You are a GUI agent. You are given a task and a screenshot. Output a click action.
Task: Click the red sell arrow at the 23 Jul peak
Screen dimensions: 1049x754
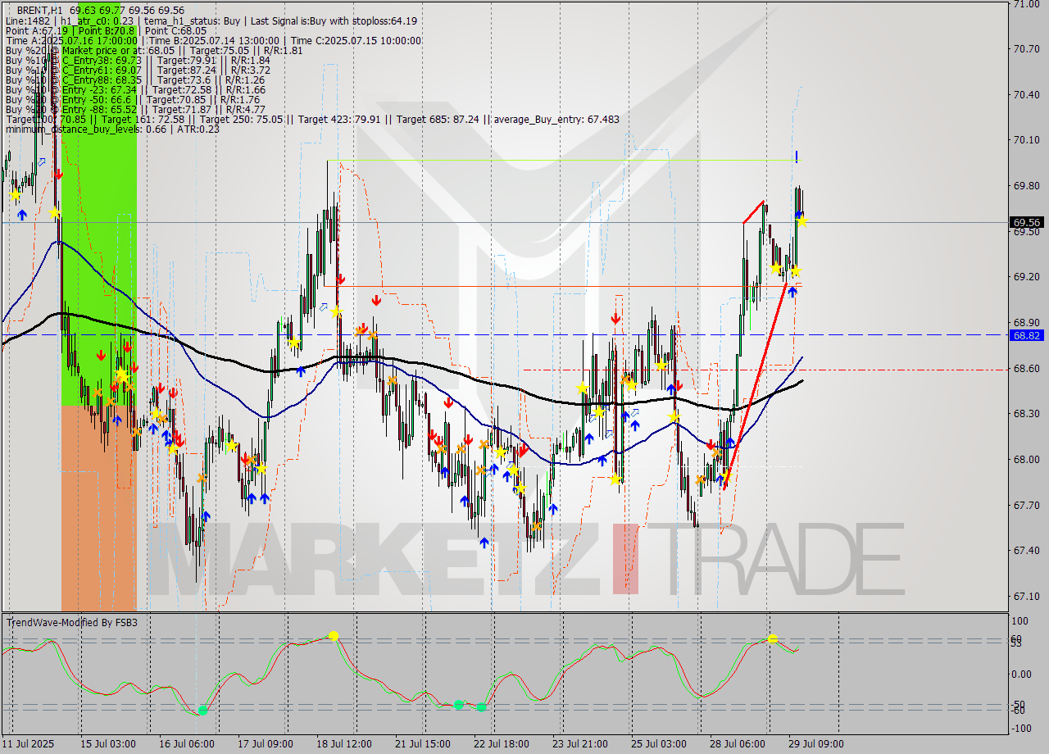pos(615,318)
